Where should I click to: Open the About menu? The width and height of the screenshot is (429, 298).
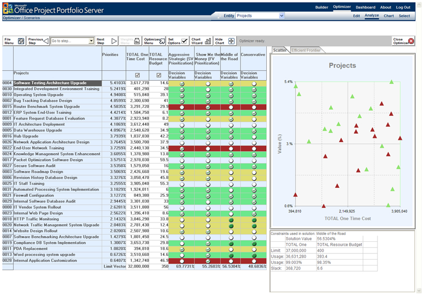(385, 7)
